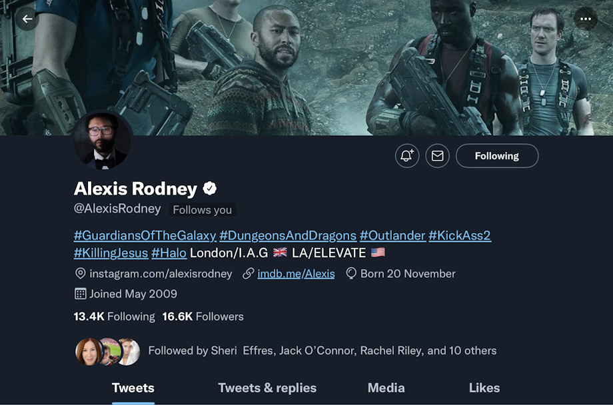
Task: Open the three-dots more options menu
Action: pos(585,19)
